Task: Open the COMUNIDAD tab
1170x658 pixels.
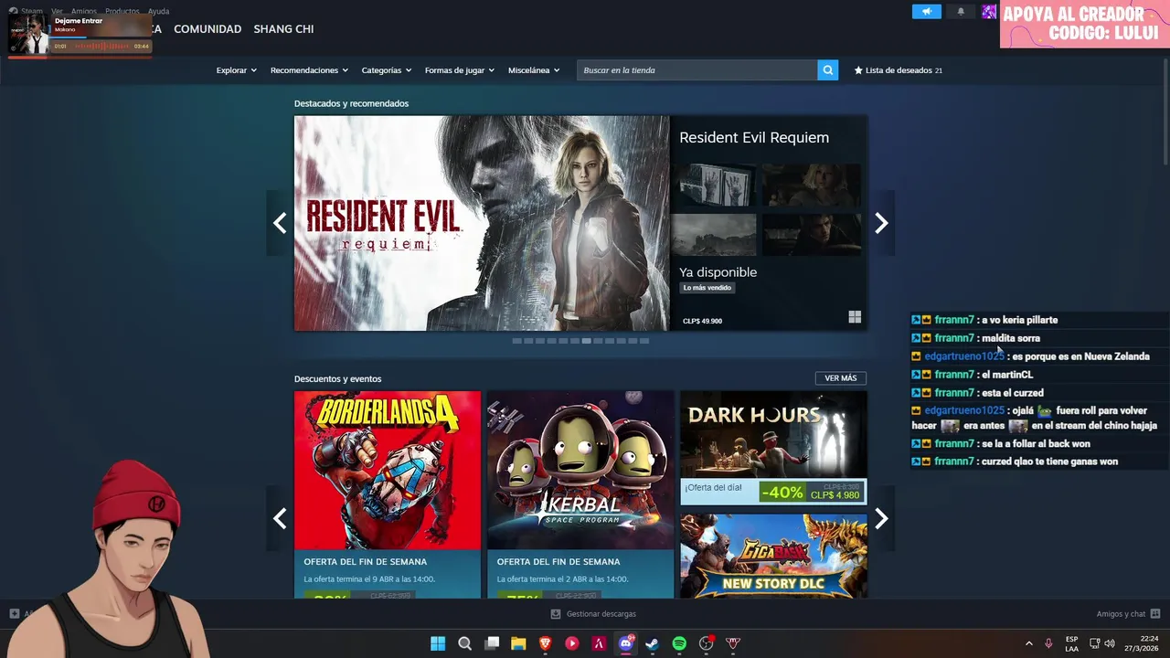Action: point(207,29)
